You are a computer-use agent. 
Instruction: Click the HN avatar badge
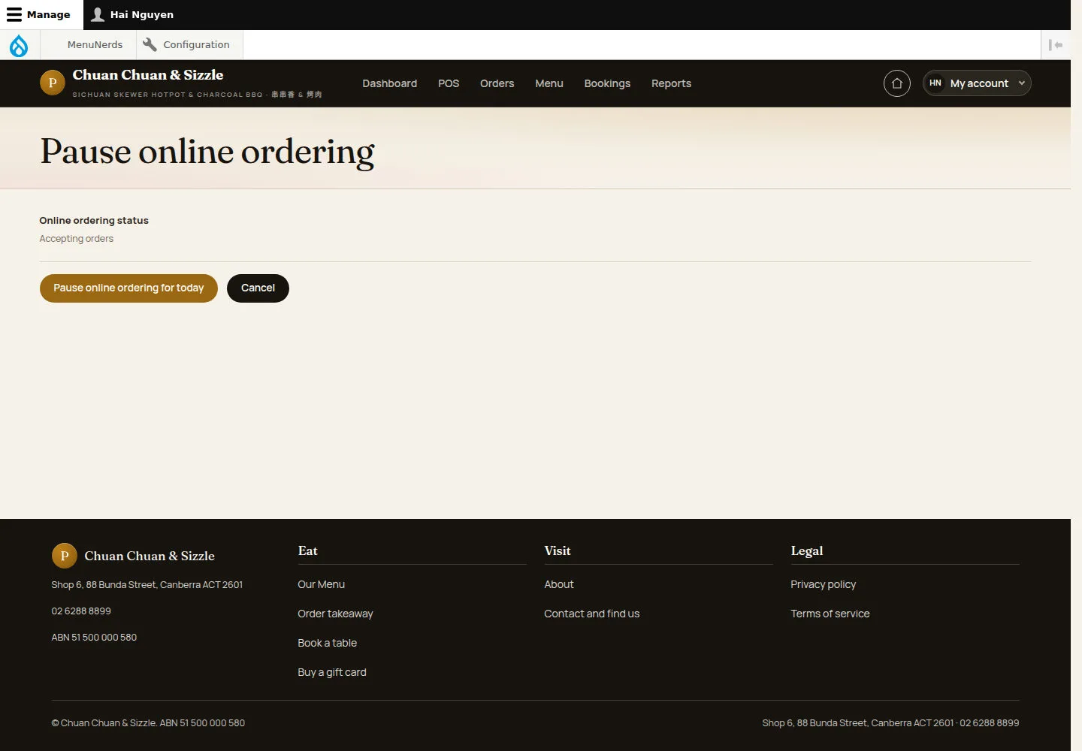pos(935,83)
